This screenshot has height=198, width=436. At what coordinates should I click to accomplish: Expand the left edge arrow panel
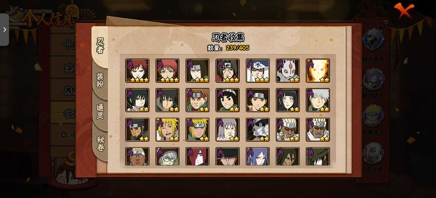pos(4,29)
